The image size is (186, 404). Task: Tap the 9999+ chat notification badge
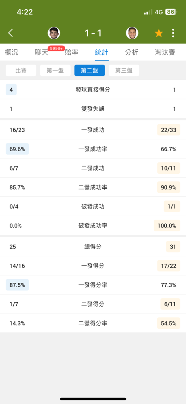(56, 48)
